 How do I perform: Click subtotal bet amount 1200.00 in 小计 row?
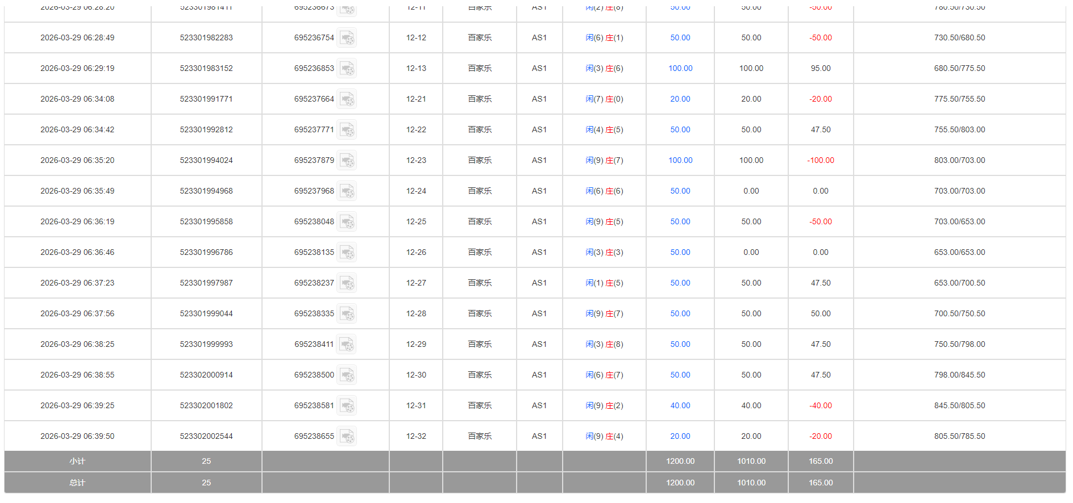[680, 461]
